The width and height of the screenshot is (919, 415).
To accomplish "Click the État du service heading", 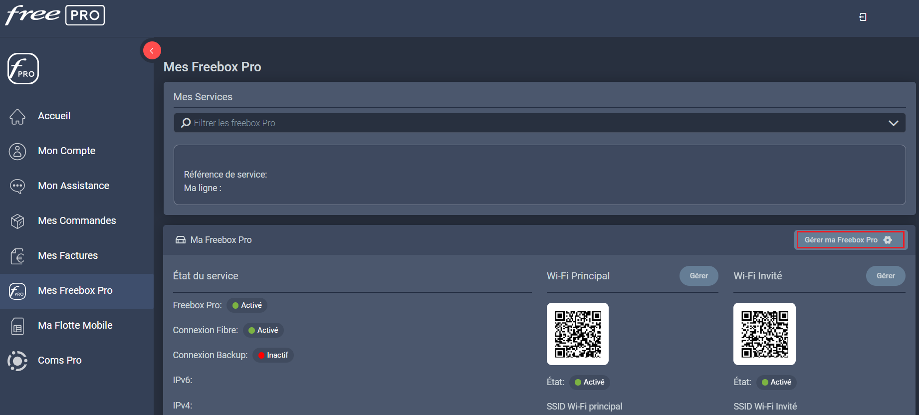I will [206, 276].
